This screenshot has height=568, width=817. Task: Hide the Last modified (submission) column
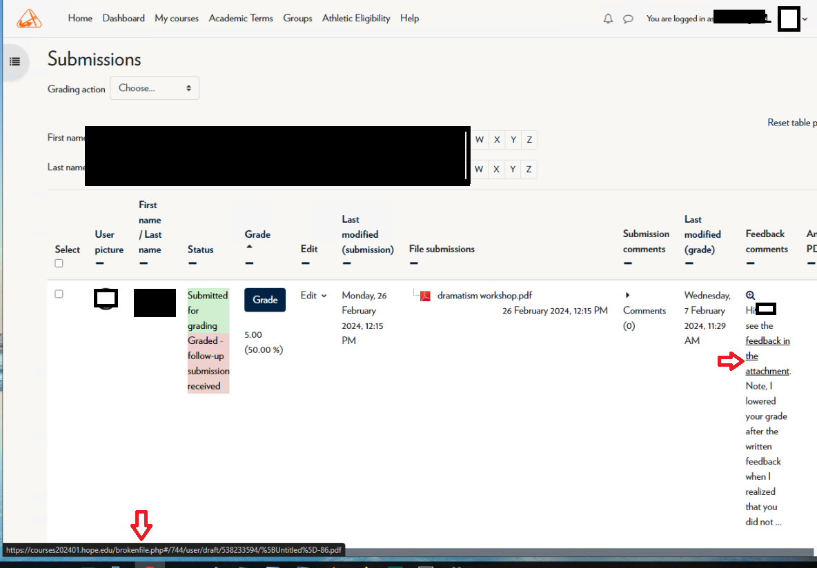[346, 263]
